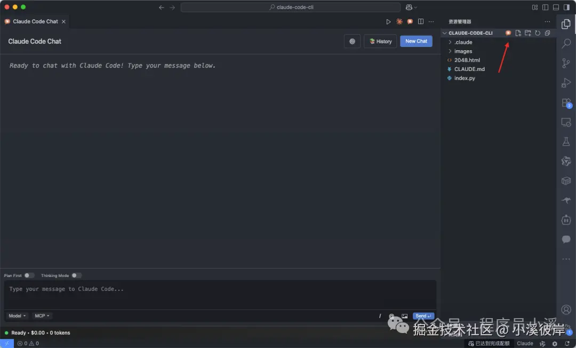
Task: Open editor More Actions ellipsis
Action: point(431,22)
